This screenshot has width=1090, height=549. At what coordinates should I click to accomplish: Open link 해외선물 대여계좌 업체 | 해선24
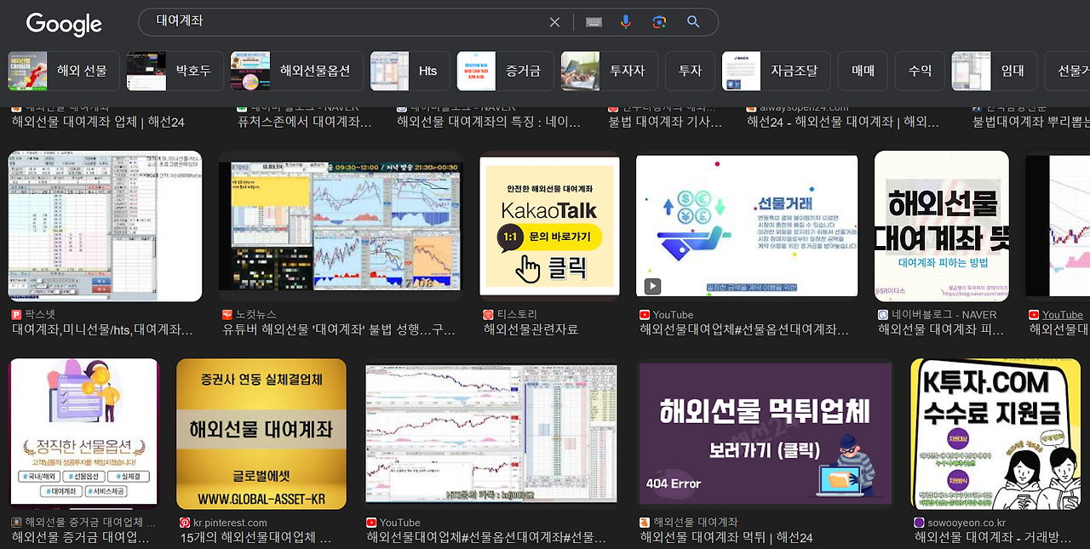tap(98, 122)
